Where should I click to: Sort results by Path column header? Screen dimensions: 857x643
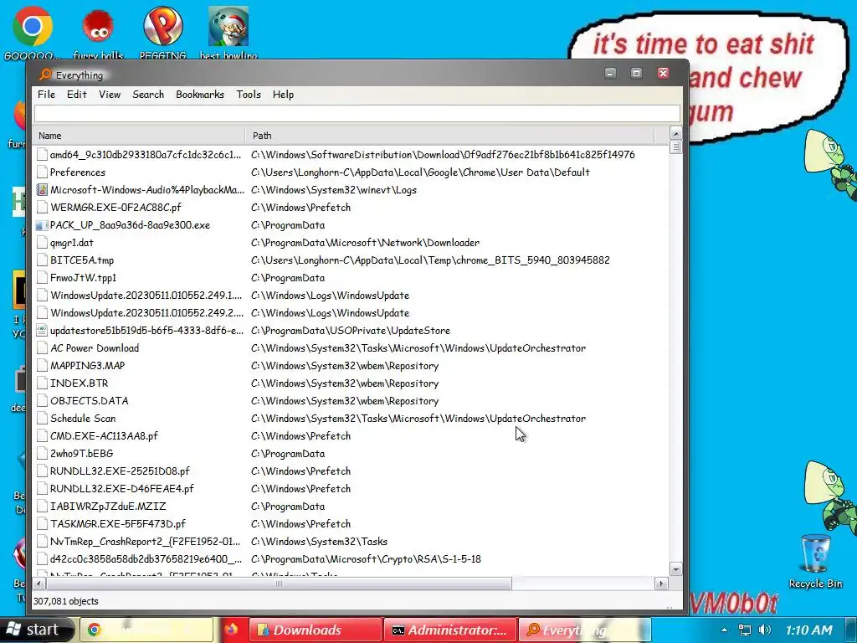tap(449, 136)
